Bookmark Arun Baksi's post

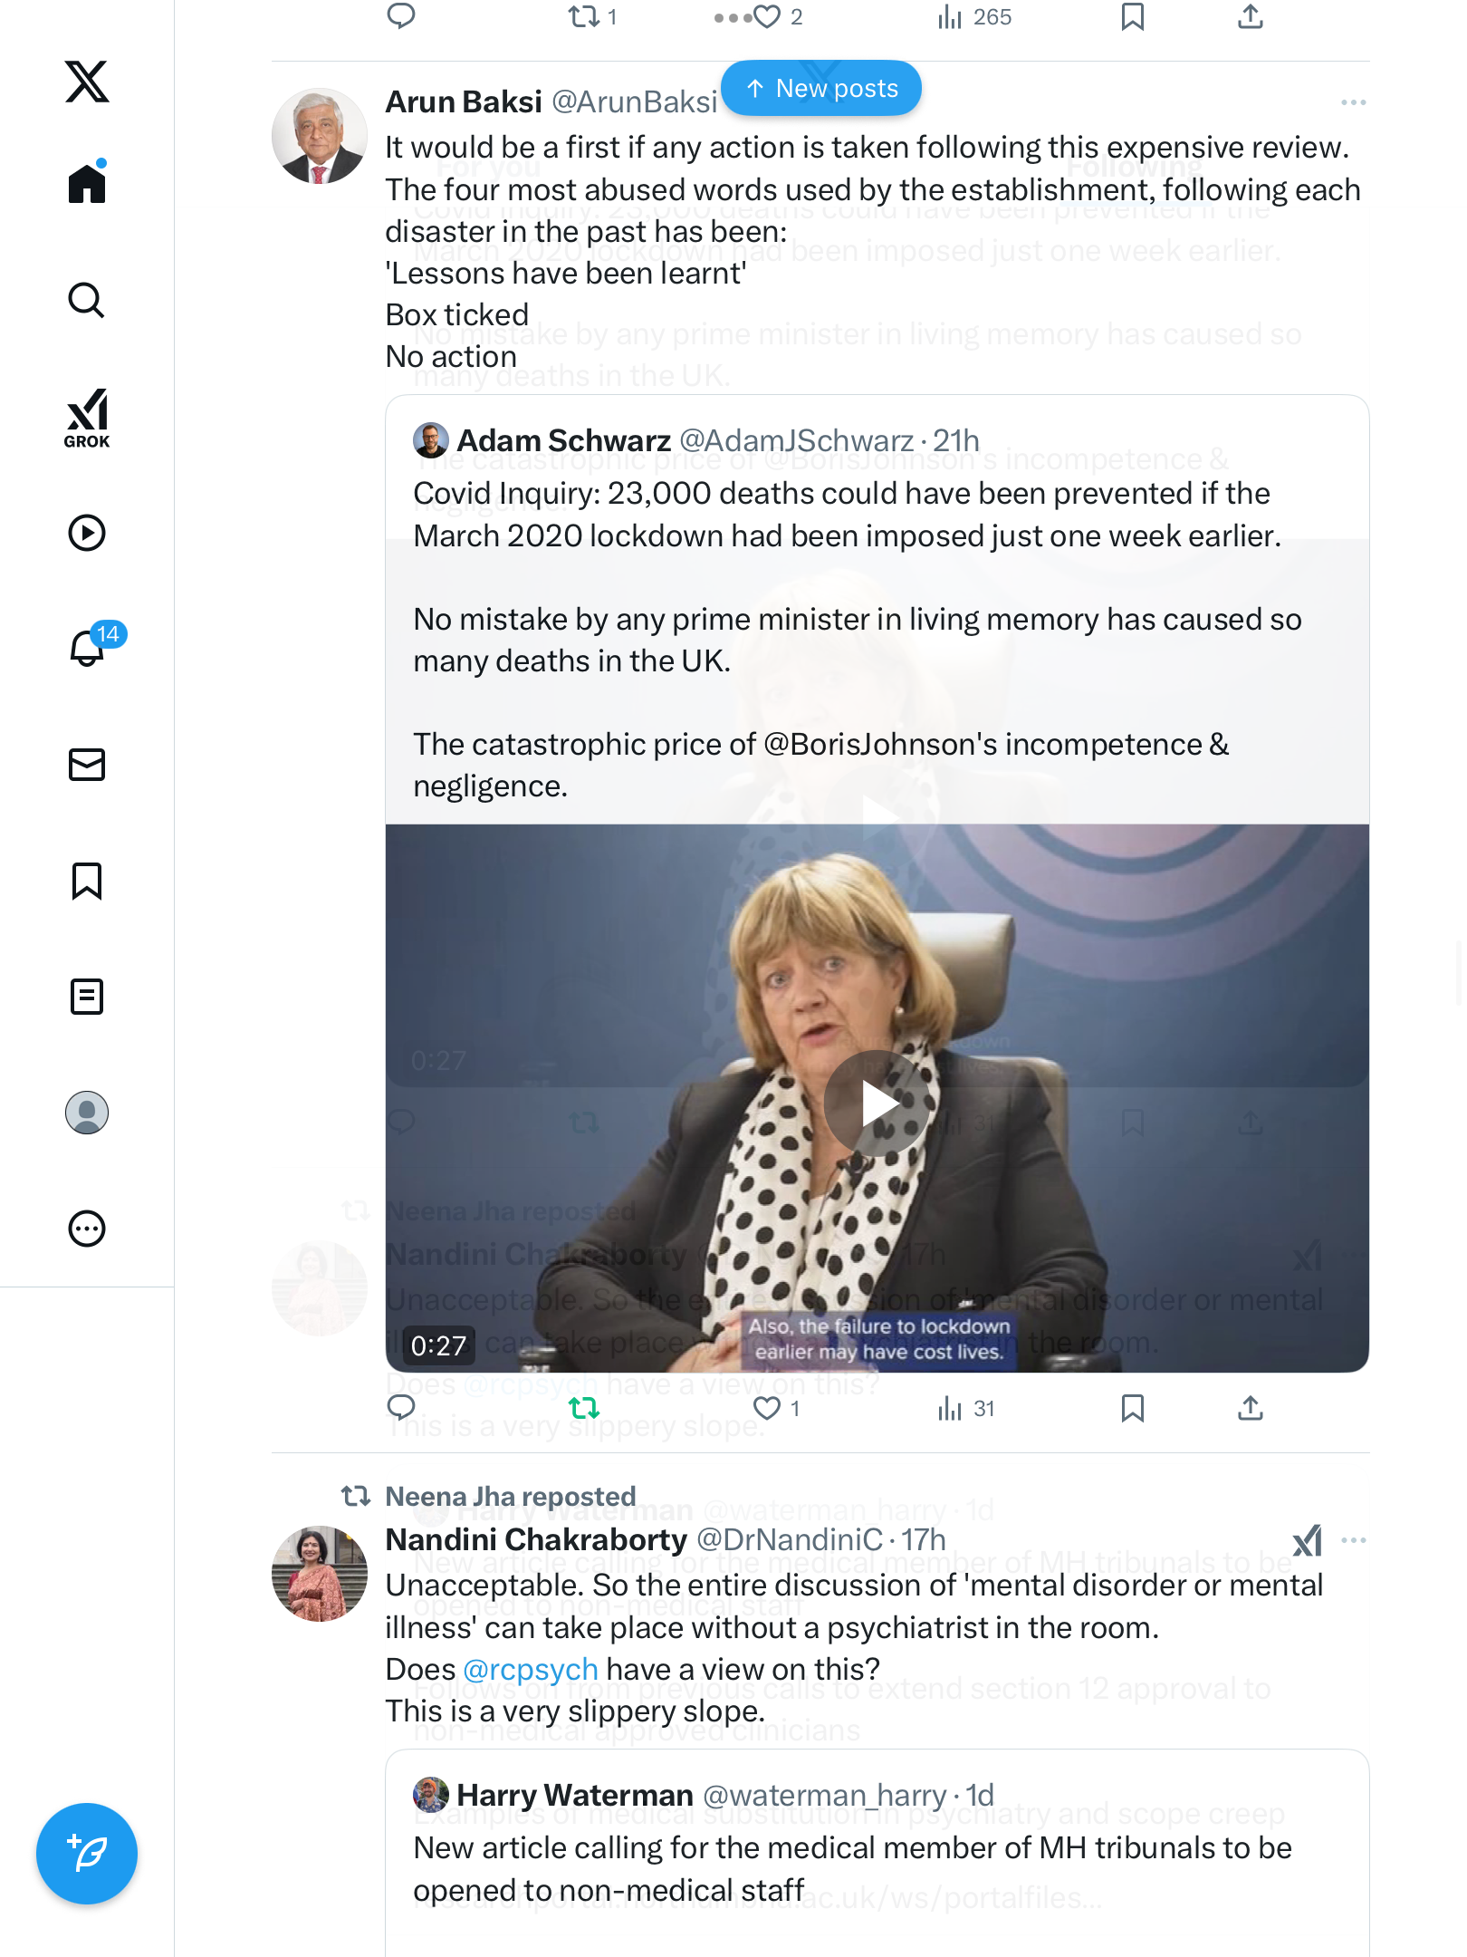click(1132, 1408)
